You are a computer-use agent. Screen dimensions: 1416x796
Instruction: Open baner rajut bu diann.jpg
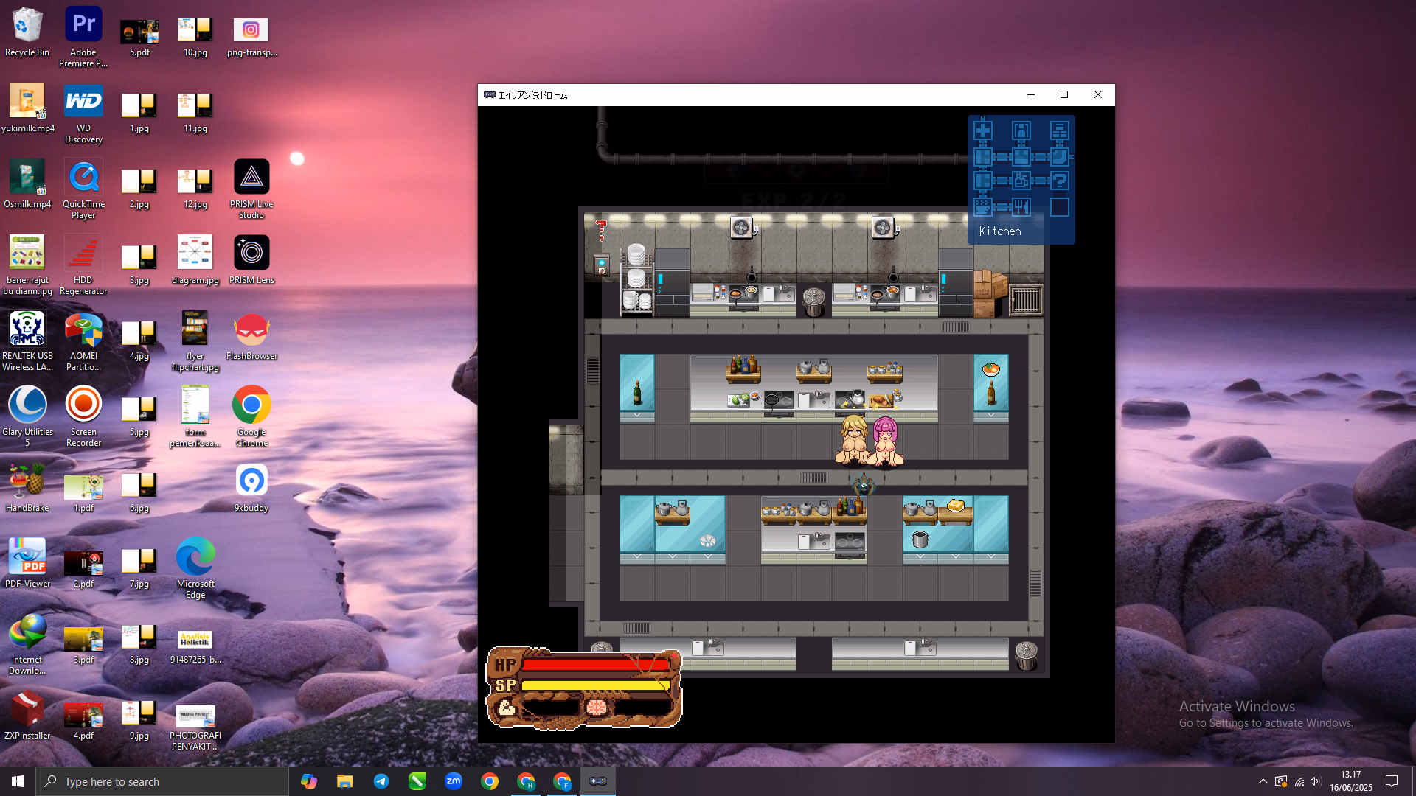coord(27,265)
